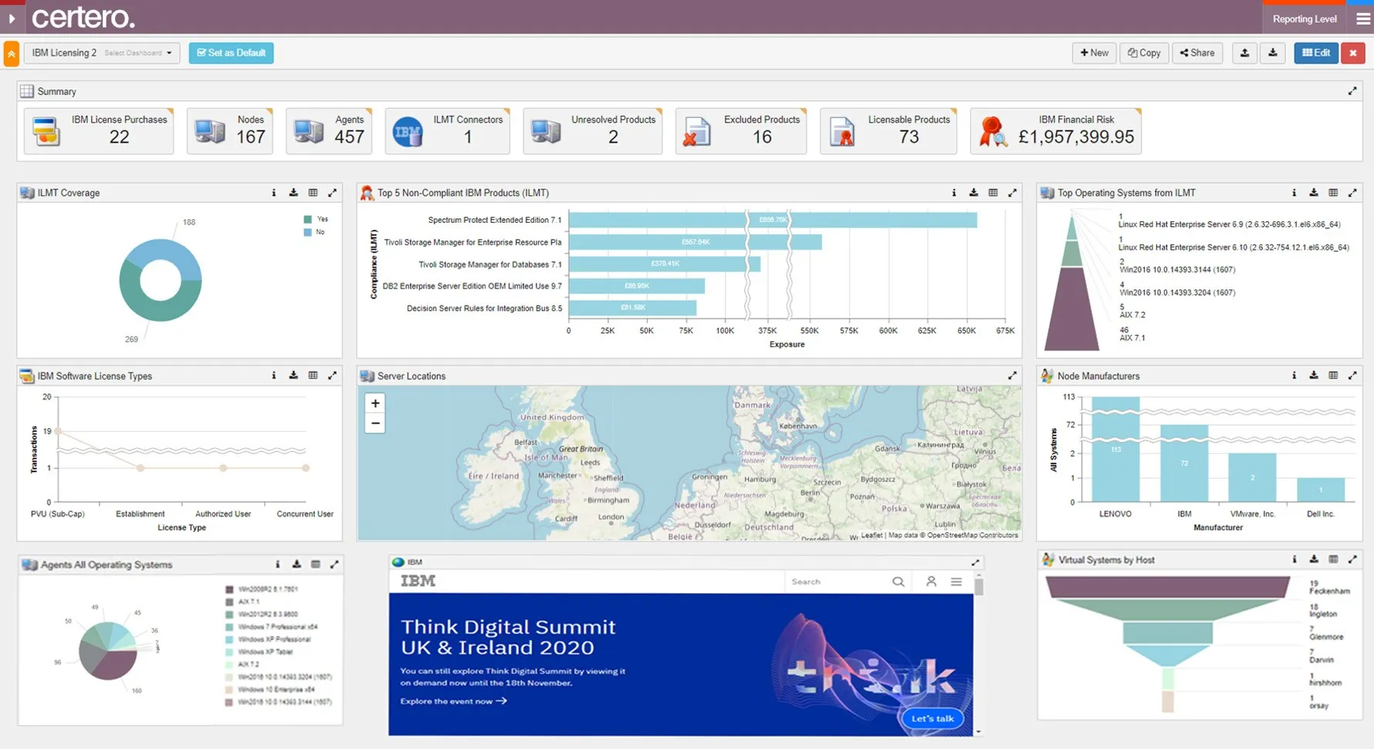1374x749 pixels.
Task: Click the Let's talk button
Action: [932, 718]
